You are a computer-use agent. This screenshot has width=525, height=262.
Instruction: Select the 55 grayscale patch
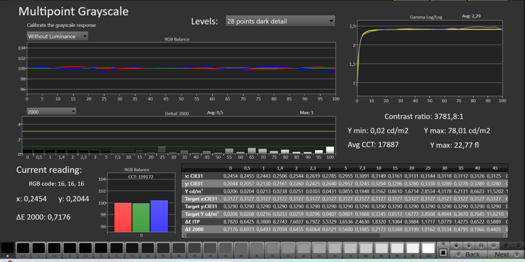pyautogui.click(x=288, y=250)
